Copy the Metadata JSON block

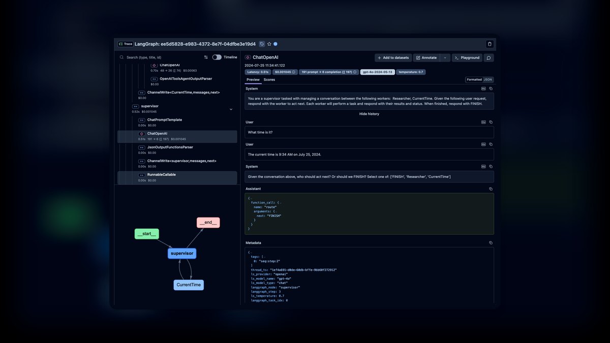[x=491, y=243]
